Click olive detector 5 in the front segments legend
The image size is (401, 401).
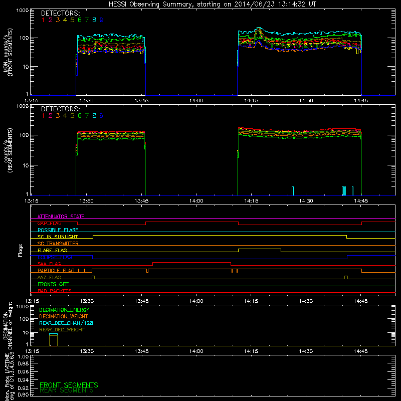(72, 20)
